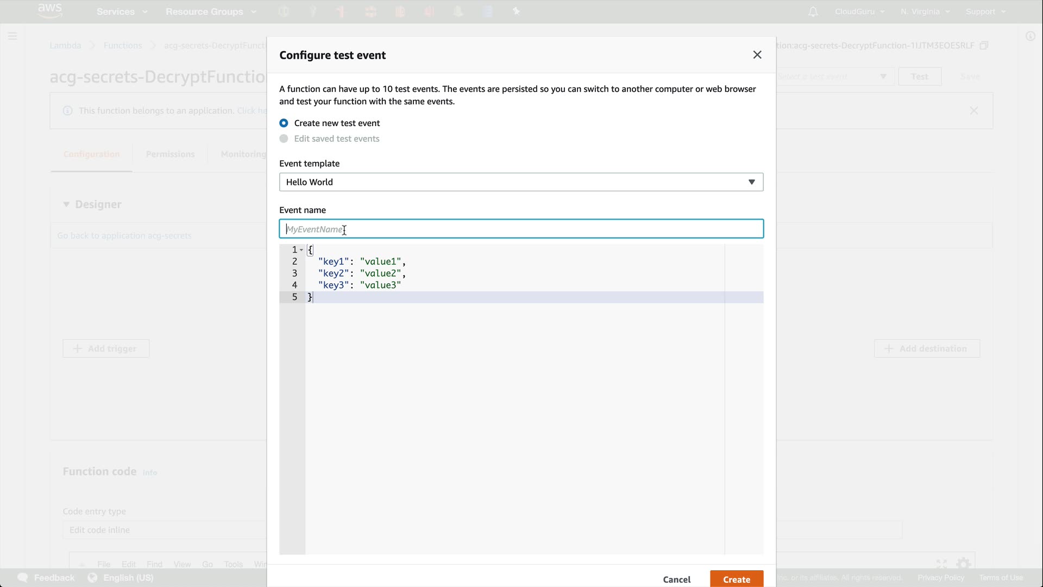Select Edit saved test events radio
This screenshot has height=587, width=1043.
[284, 139]
